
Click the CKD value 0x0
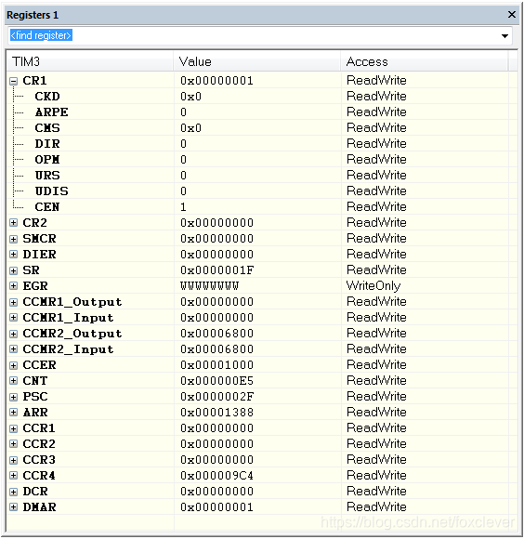190,97
